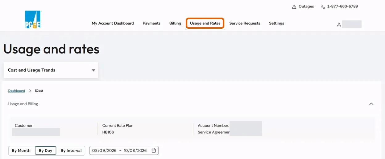Click the Account Number label
This screenshot has width=385, height=159.
pyautogui.click(x=213, y=126)
